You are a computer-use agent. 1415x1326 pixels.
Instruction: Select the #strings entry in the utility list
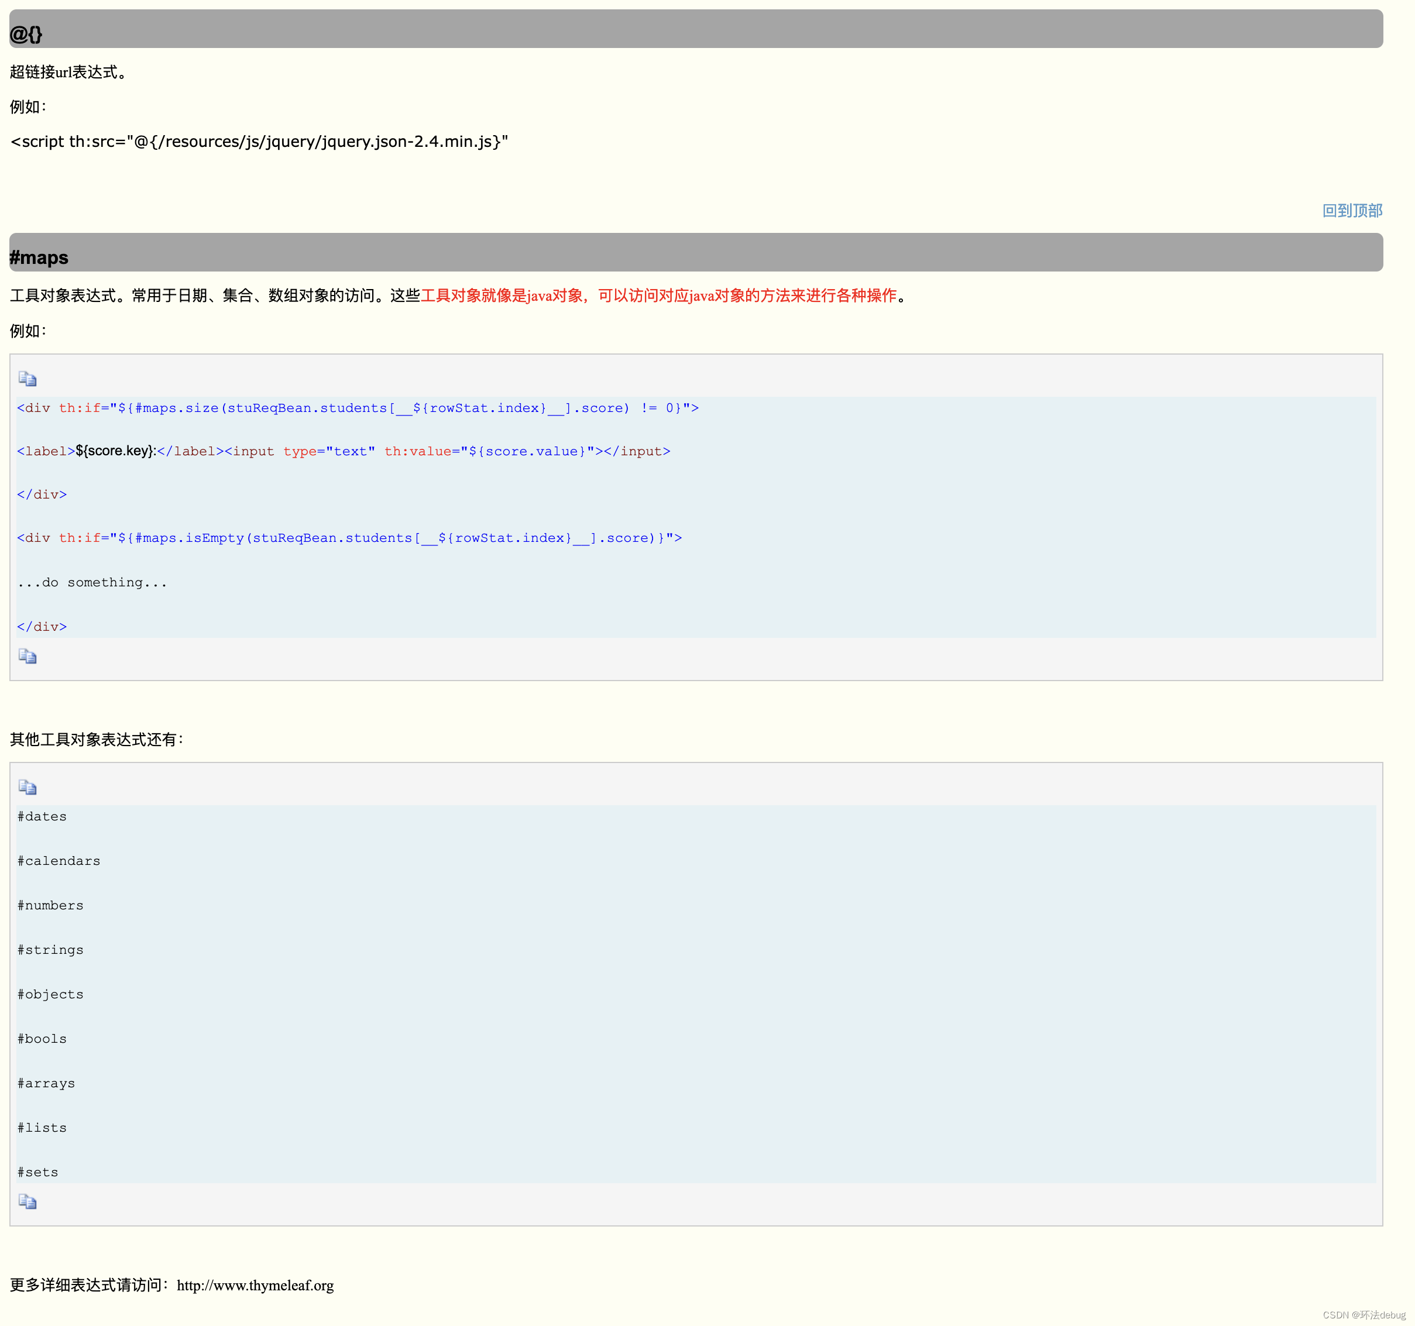50,950
